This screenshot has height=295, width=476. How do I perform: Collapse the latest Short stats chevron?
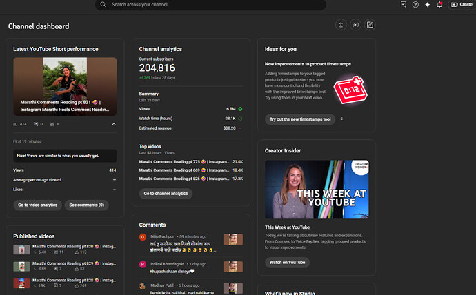(113, 124)
